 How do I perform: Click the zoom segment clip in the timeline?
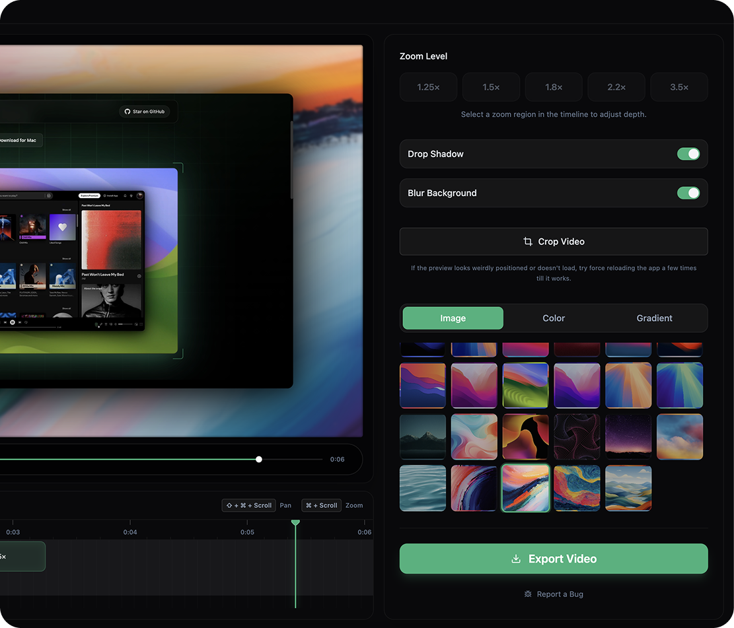click(x=20, y=556)
